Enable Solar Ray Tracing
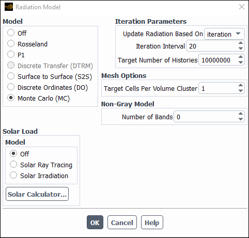249x238 pixels. 13,164
